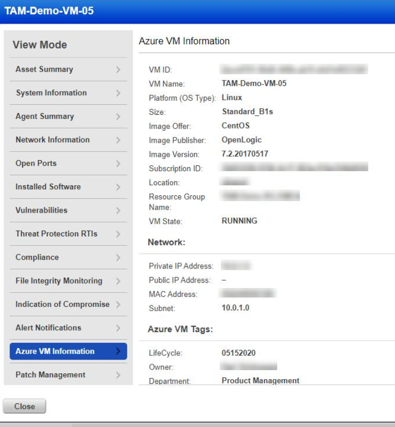
Task: Click the chevron next to System Information
Action: 118,93
